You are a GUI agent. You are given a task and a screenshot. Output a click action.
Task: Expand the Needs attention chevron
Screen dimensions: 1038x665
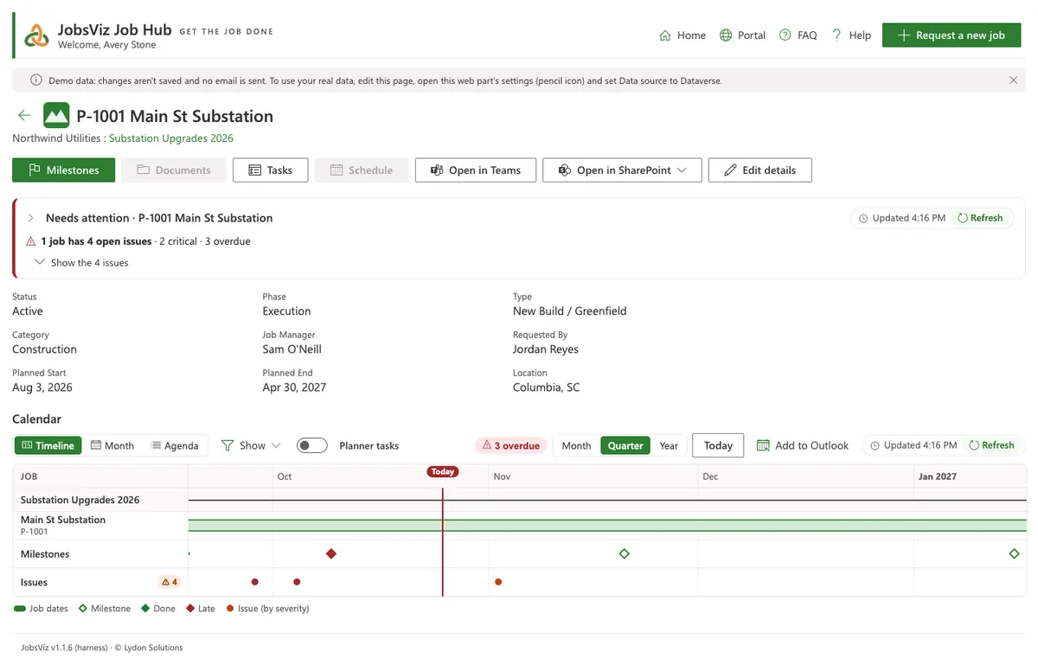(x=31, y=218)
